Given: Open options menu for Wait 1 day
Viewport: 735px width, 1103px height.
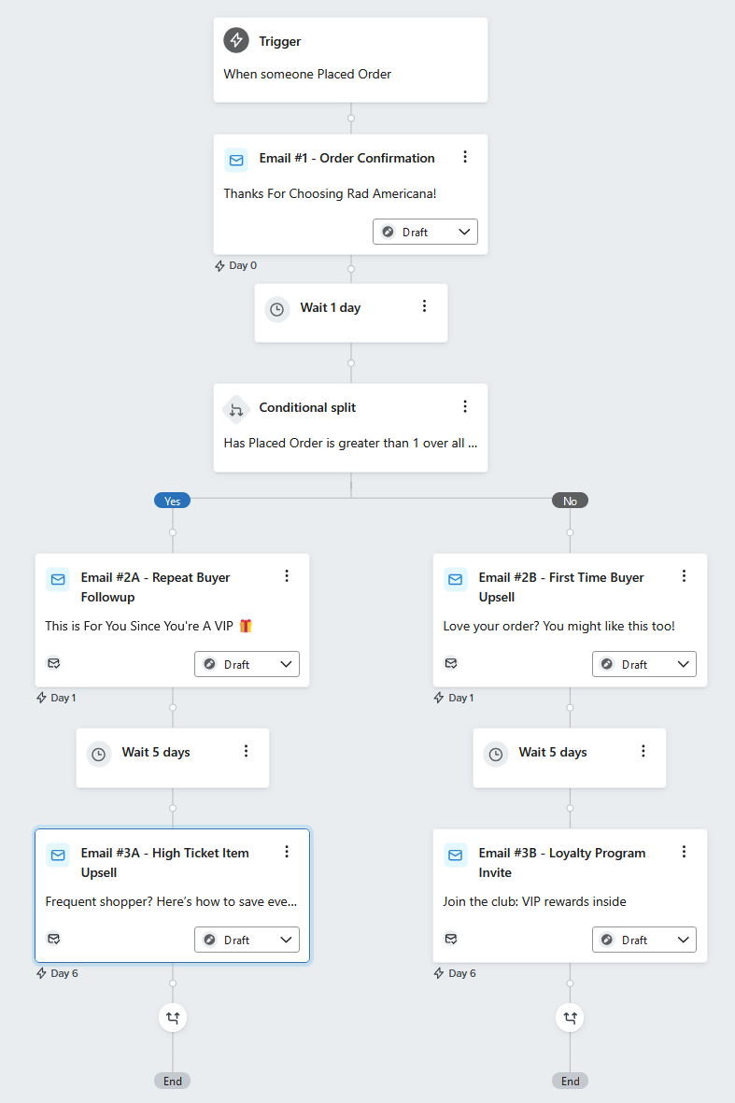Looking at the screenshot, I should tap(424, 306).
